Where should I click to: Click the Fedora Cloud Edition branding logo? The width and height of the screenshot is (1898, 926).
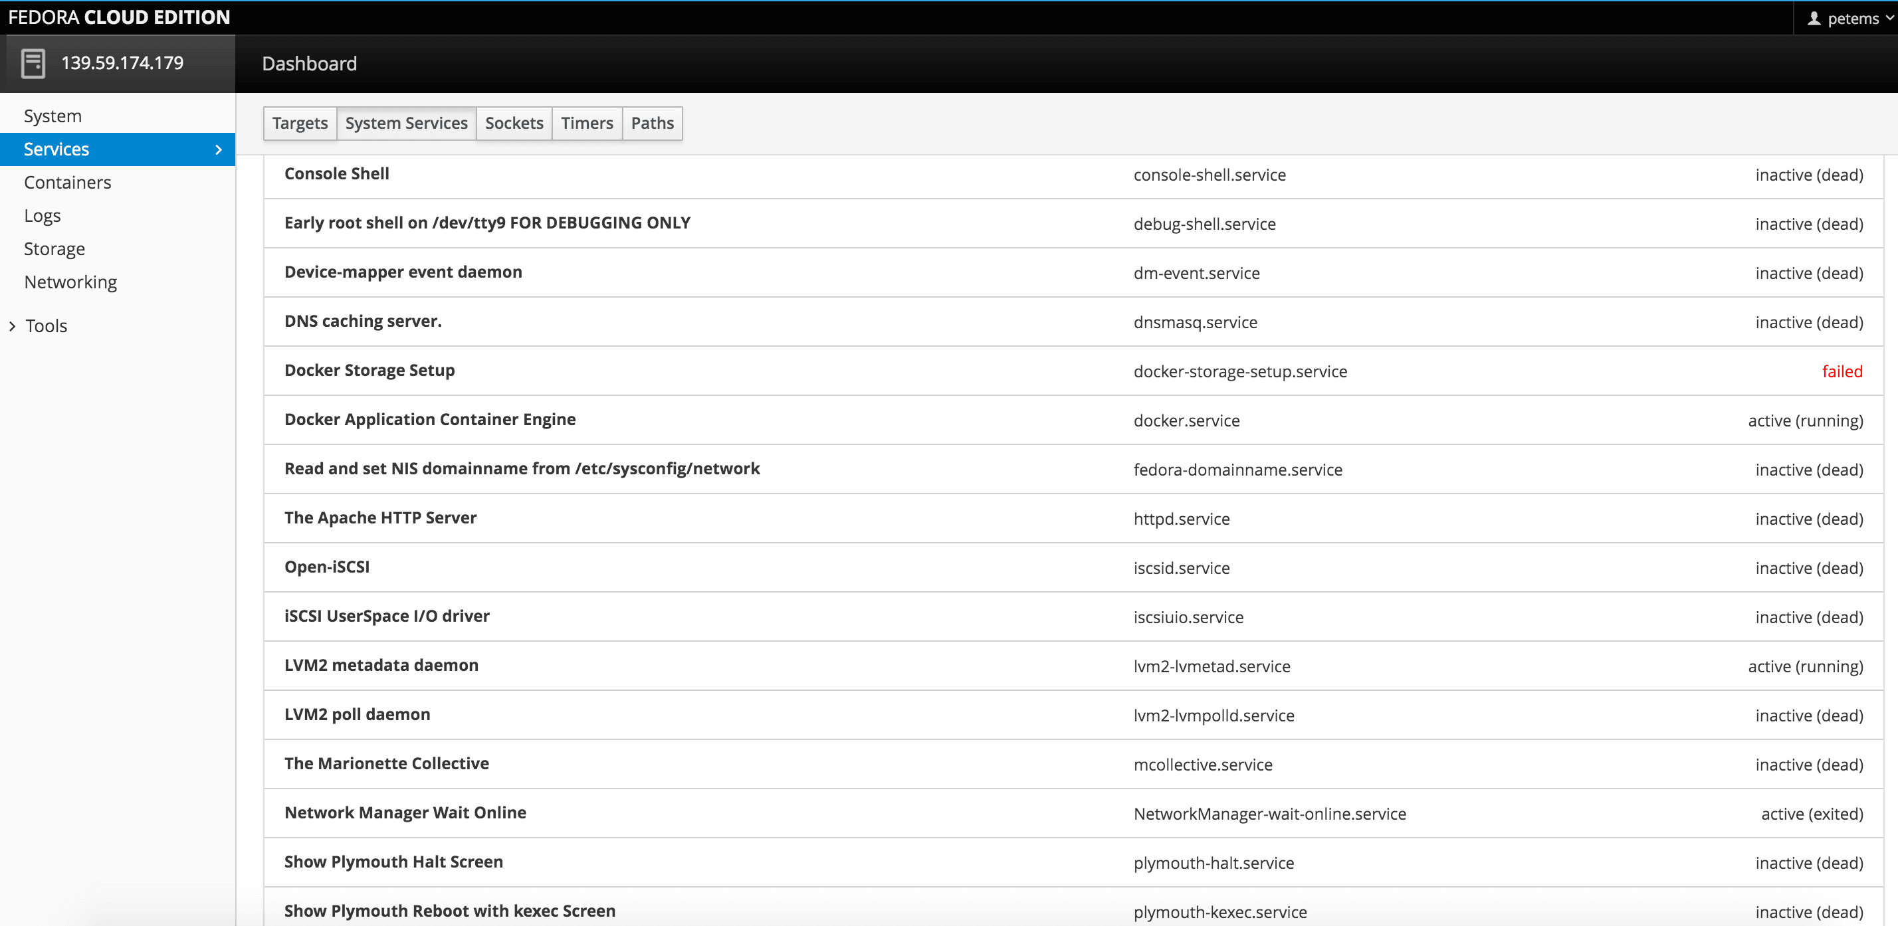118,17
